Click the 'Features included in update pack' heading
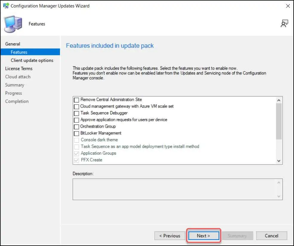Screen dimensions: 294x246 [x=110, y=46]
